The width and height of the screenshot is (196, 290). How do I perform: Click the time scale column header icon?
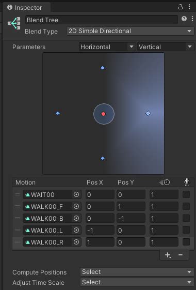[165, 182]
